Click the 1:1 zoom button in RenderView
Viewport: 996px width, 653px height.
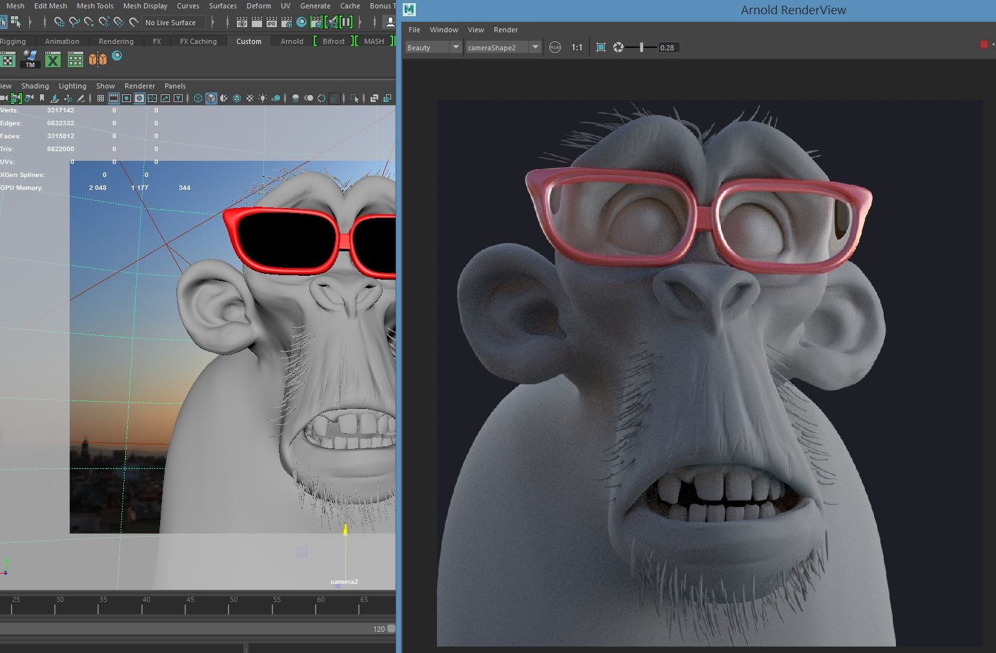pyautogui.click(x=577, y=47)
